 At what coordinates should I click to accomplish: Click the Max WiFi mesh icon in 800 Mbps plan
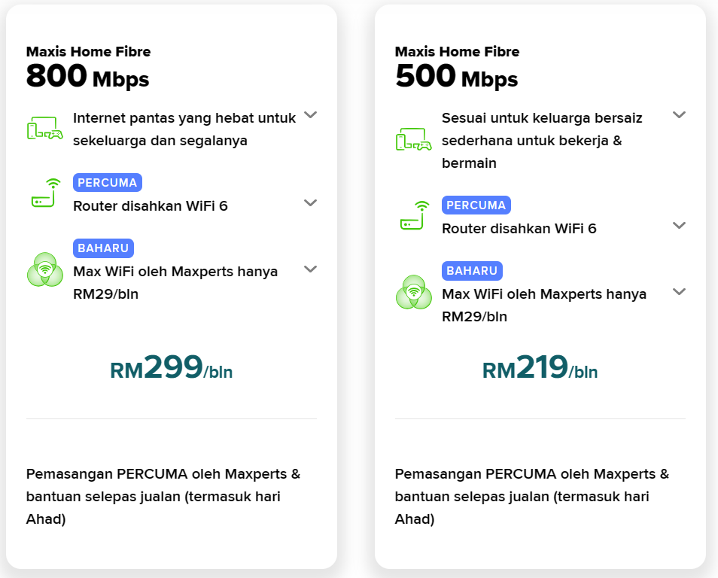pyautogui.click(x=44, y=269)
